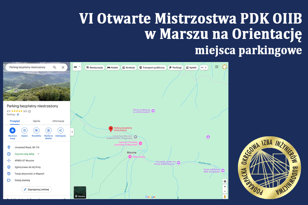Click the Street View pegman icon
This screenshot has height=205, width=308.
pyautogui.click(x=225, y=197)
